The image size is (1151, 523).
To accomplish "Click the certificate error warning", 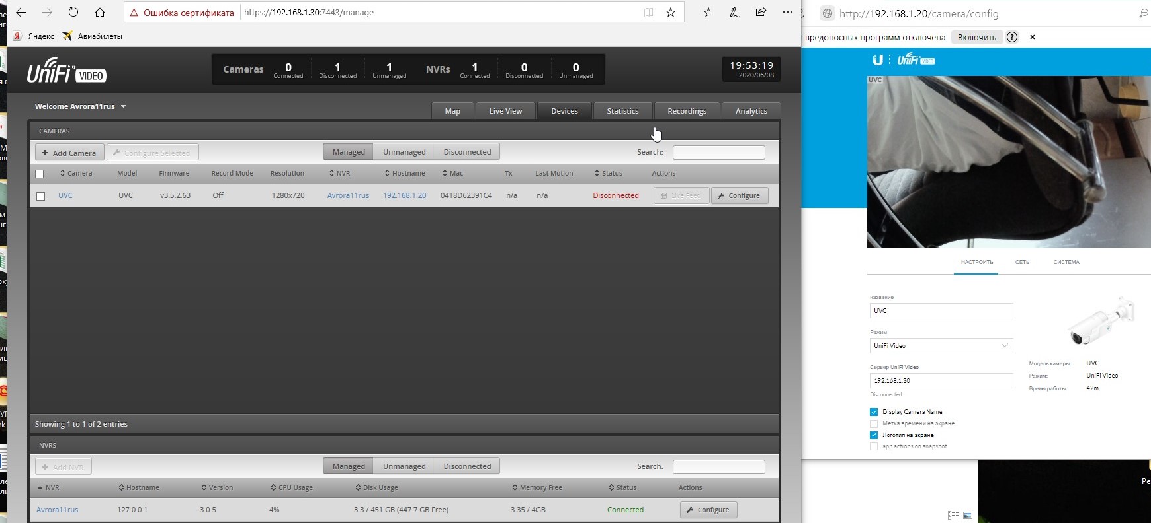I will click(182, 13).
